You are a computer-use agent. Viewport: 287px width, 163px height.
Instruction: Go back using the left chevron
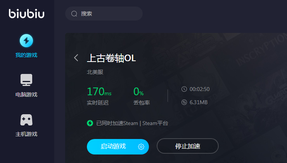[76, 58]
